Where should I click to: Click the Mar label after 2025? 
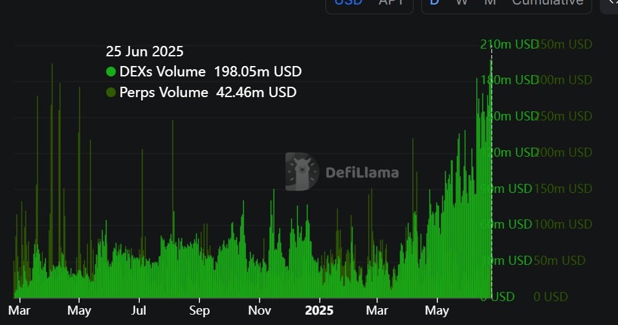click(377, 310)
